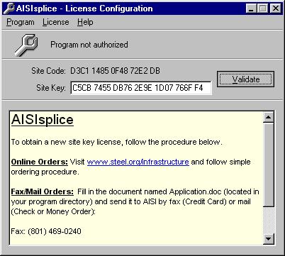The height and width of the screenshot is (256, 285).
Task: Click the vertical scrollbar thumb in instructions pane
Action: (268, 165)
